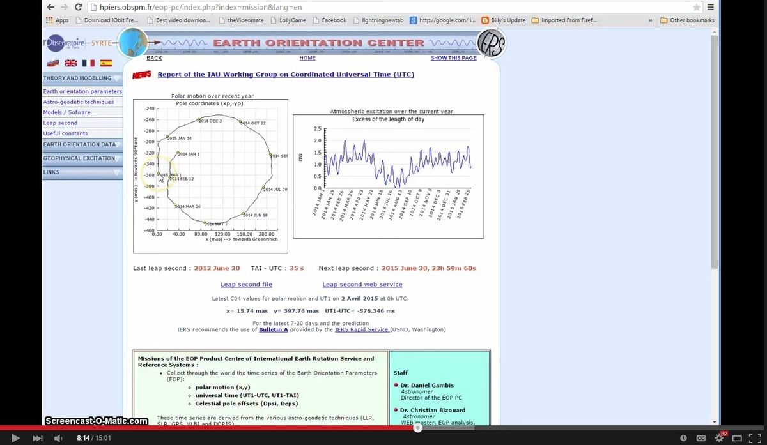This screenshot has width=767, height=445.
Task: Click the red NEWS icon
Action: (142, 75)
